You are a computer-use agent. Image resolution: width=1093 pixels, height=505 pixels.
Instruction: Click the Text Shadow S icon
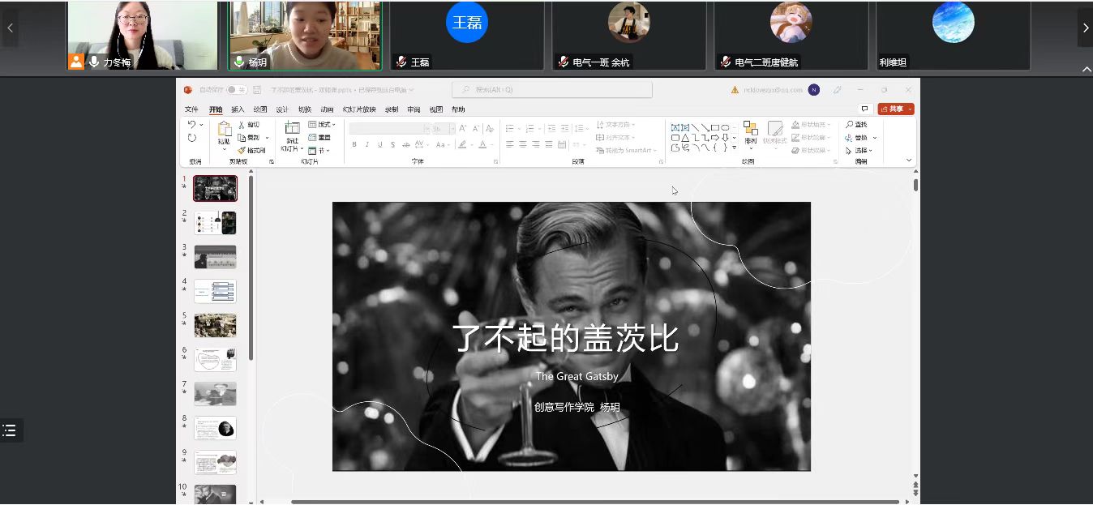393,144
